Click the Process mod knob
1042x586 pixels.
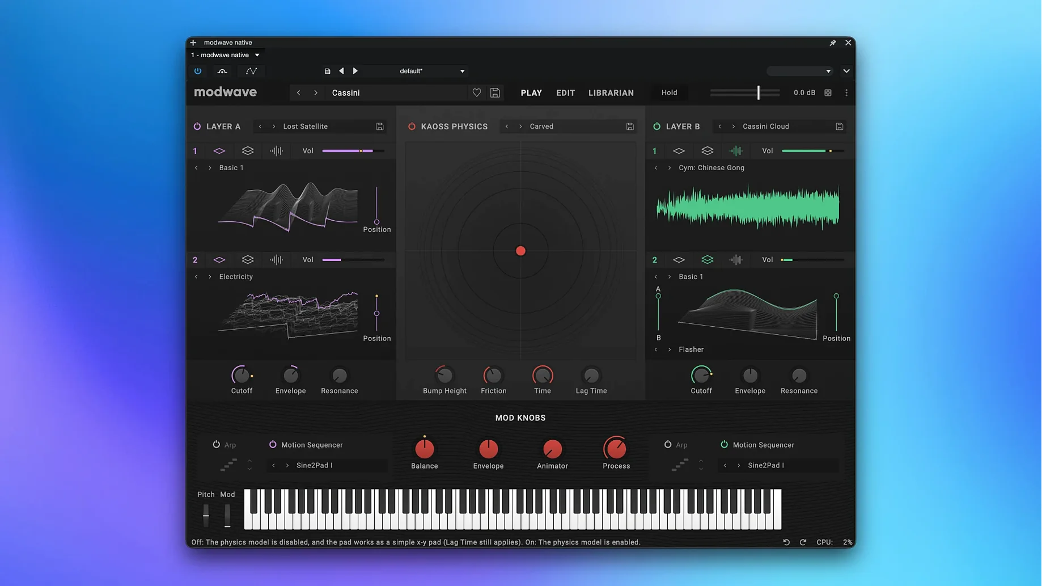point(616,449)
